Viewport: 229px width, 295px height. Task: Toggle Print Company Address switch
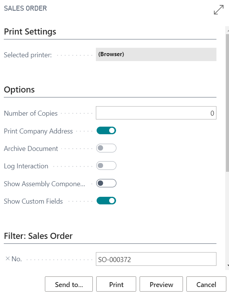coord(106,131)
